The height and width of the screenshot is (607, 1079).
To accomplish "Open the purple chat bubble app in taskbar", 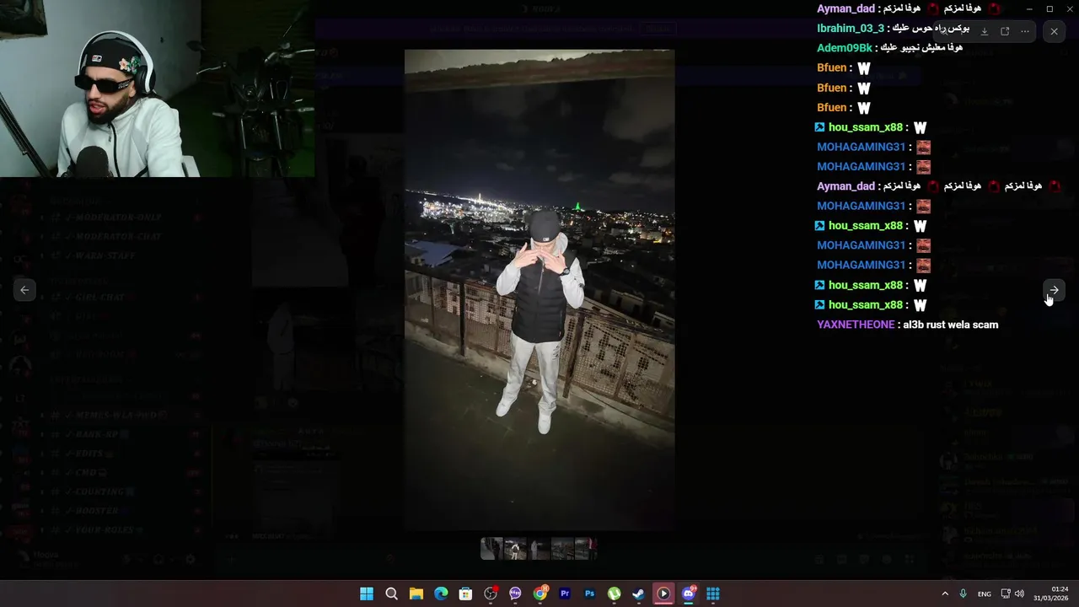I will point(515,594).
